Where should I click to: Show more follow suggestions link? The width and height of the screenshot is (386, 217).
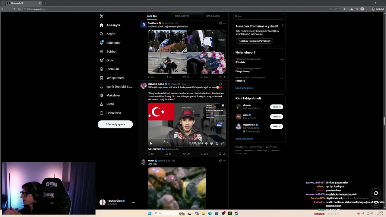point(245,139)
